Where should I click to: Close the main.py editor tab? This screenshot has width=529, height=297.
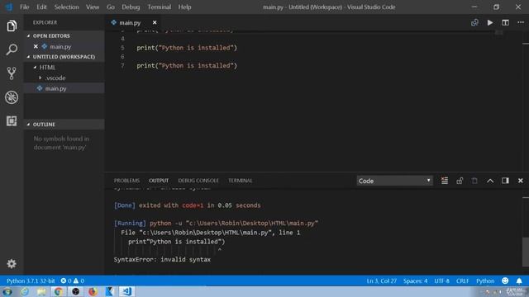click(155, 22)
